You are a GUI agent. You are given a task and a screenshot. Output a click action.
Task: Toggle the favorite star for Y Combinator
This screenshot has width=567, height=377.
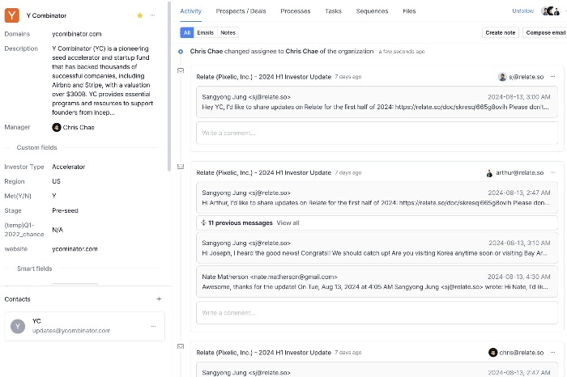140,15
